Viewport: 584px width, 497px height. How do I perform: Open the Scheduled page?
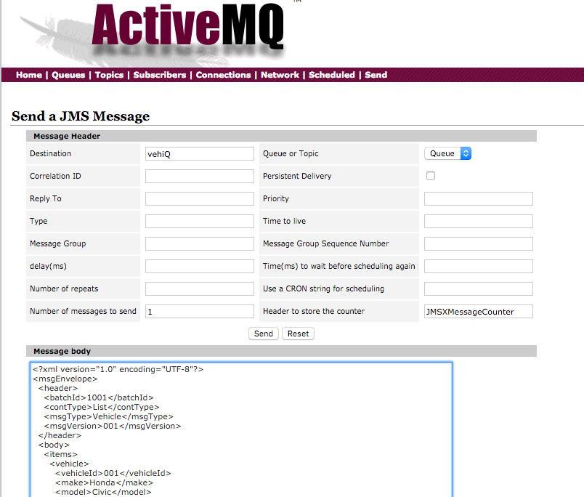point(332,75)
